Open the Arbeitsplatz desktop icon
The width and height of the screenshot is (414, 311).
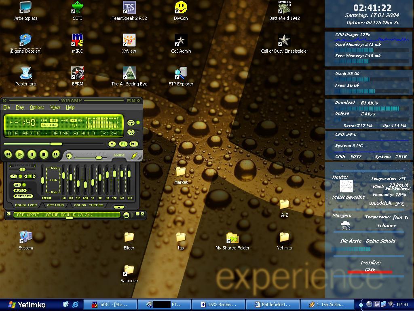(25, 11)
